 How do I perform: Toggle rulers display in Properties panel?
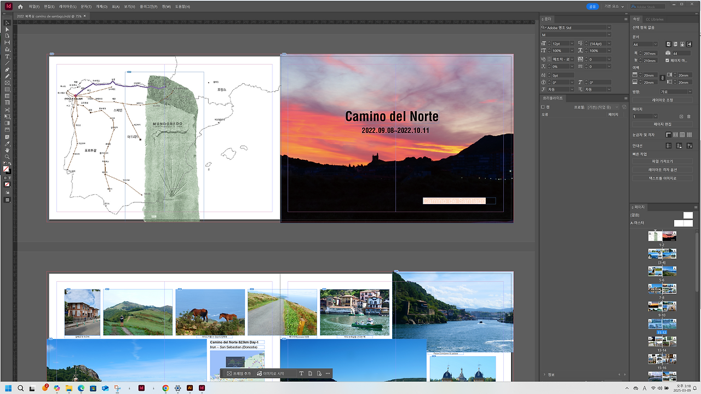[669, 135]
